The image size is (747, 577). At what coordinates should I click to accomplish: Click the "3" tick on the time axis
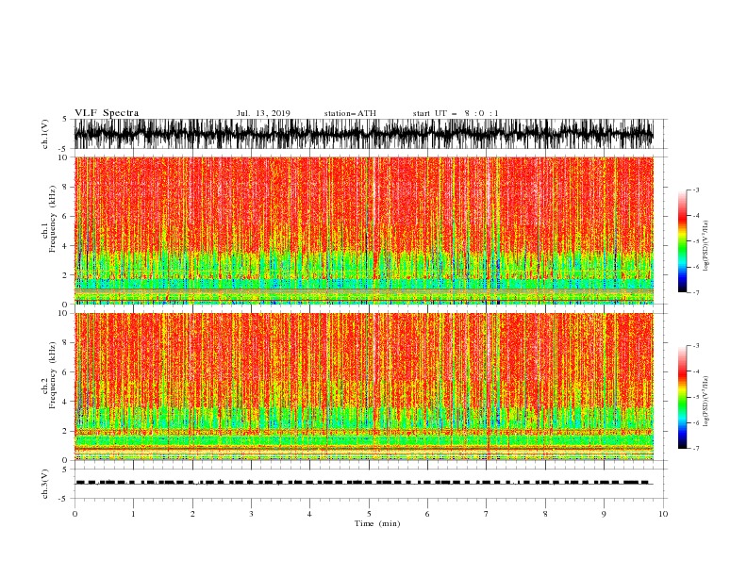pos(251,514)
